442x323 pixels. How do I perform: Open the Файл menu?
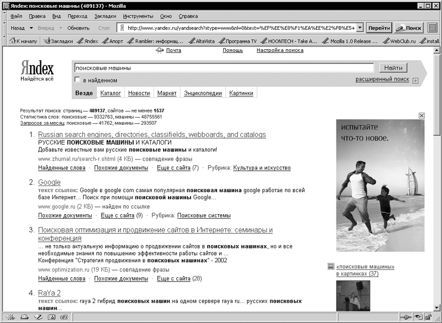pyautogui.click(x=17, y=17)
